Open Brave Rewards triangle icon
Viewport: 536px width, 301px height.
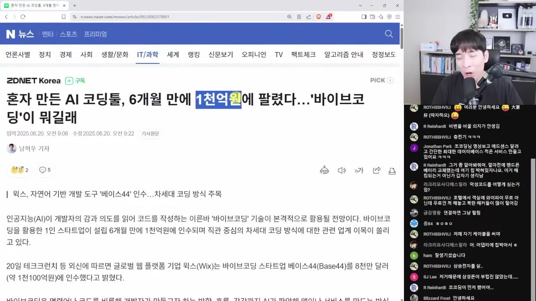click(329, 17)
